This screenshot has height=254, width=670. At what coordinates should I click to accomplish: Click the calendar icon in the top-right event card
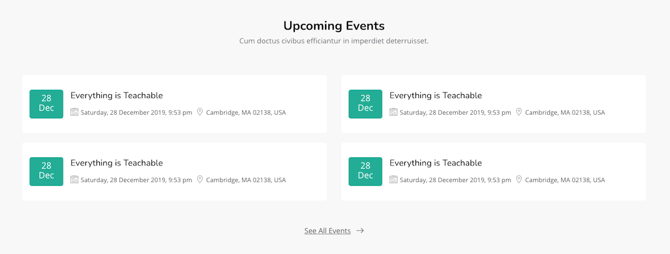click(393, 112)
